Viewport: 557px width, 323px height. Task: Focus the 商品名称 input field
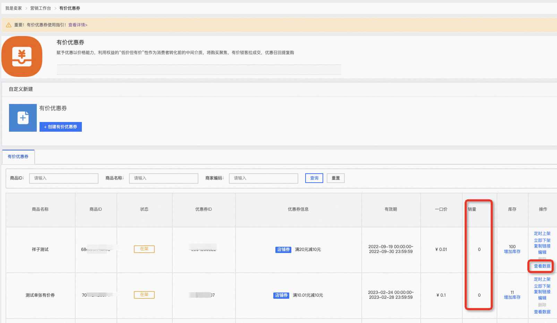click(164, 178)
